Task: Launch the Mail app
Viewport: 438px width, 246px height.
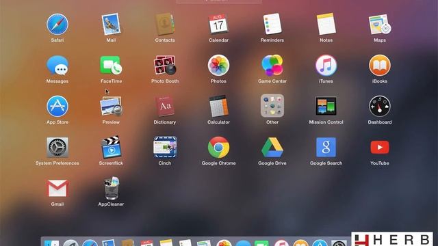Action: tap(111, 25)
